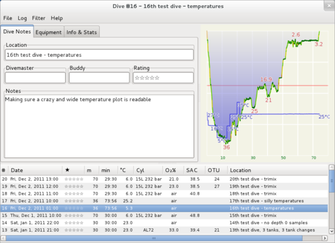Click the rating stars of dive 20
Viewport: 335px width, 243px height.
pos(74,179)
